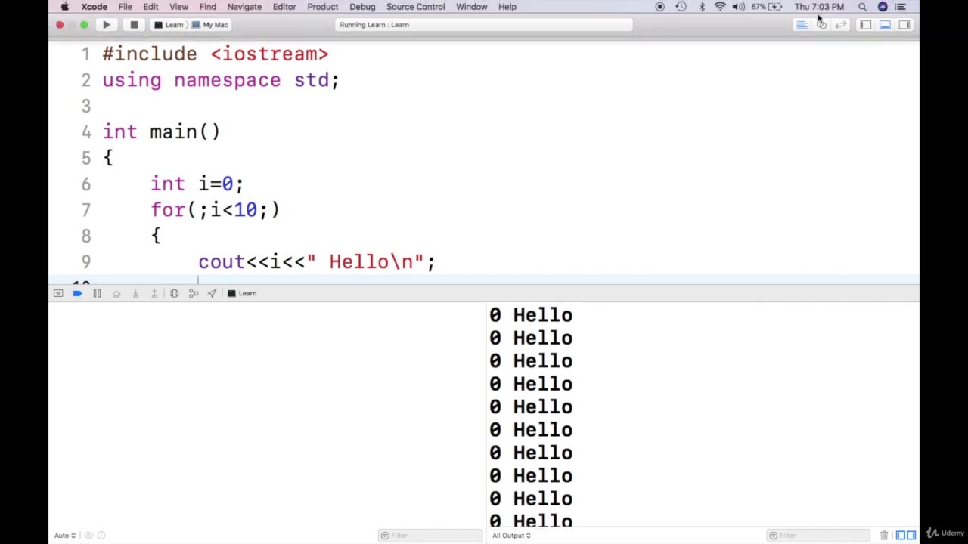Open the Time Machine menu icon
This screenshot has width=968, height=544.
[681, 7]
